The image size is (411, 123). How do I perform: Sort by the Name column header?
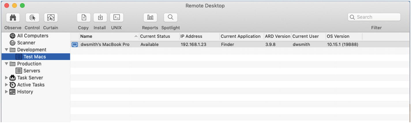click(86, 36)
